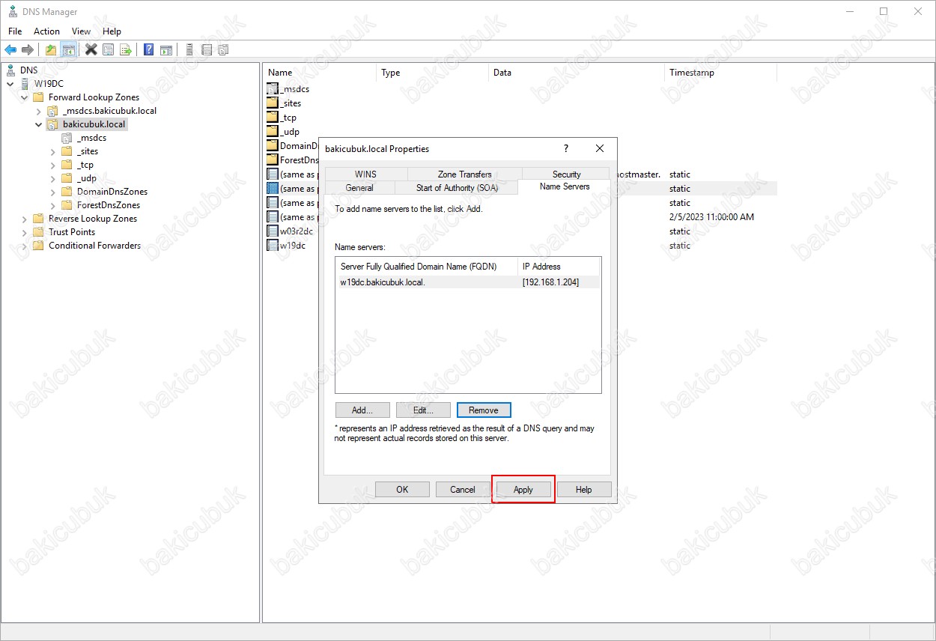Screen dimensions: 936x641
Task: Toggle the Show/Hide Console Tree icon
Action: click(x=68, y=50)
